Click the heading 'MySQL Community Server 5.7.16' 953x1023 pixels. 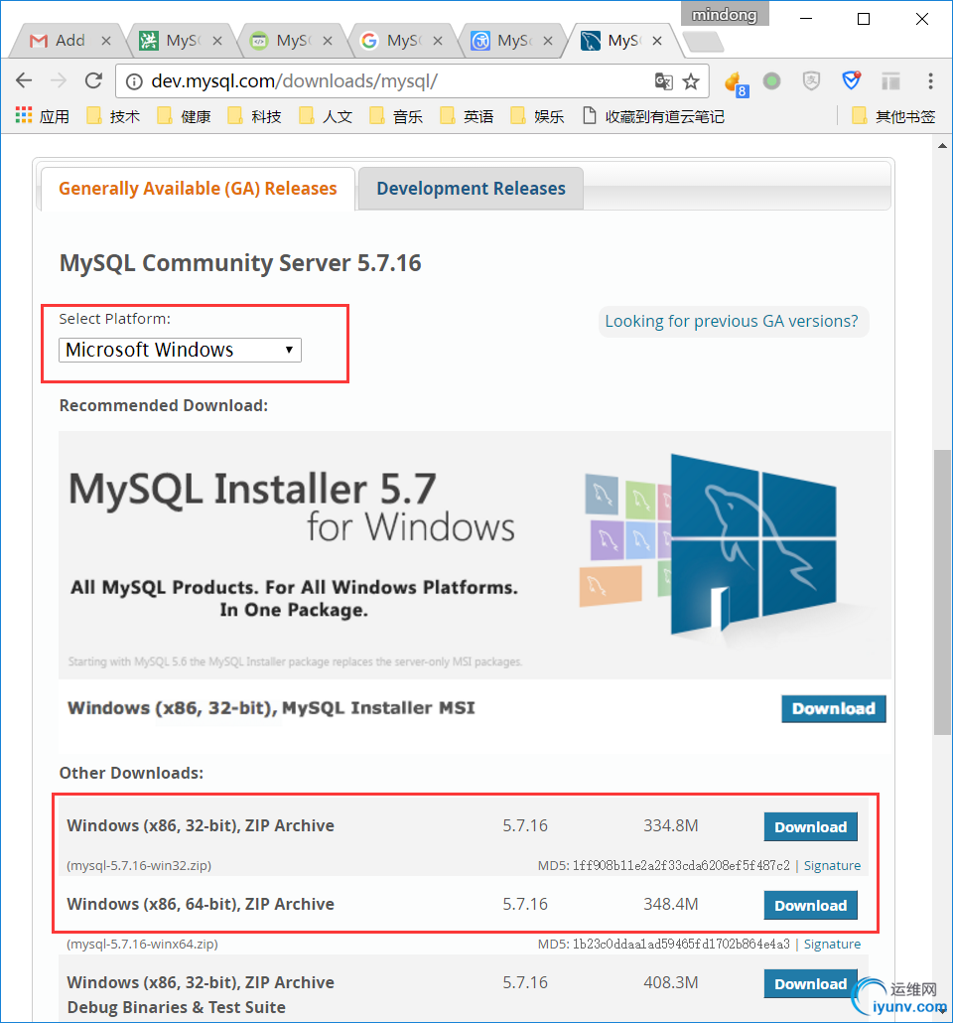pos(240,263)
